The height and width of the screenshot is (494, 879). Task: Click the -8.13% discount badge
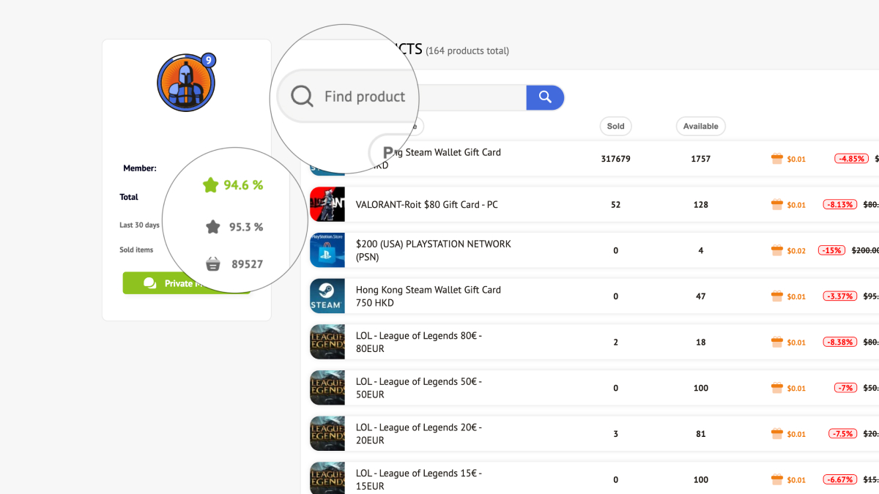click(840, 205)
